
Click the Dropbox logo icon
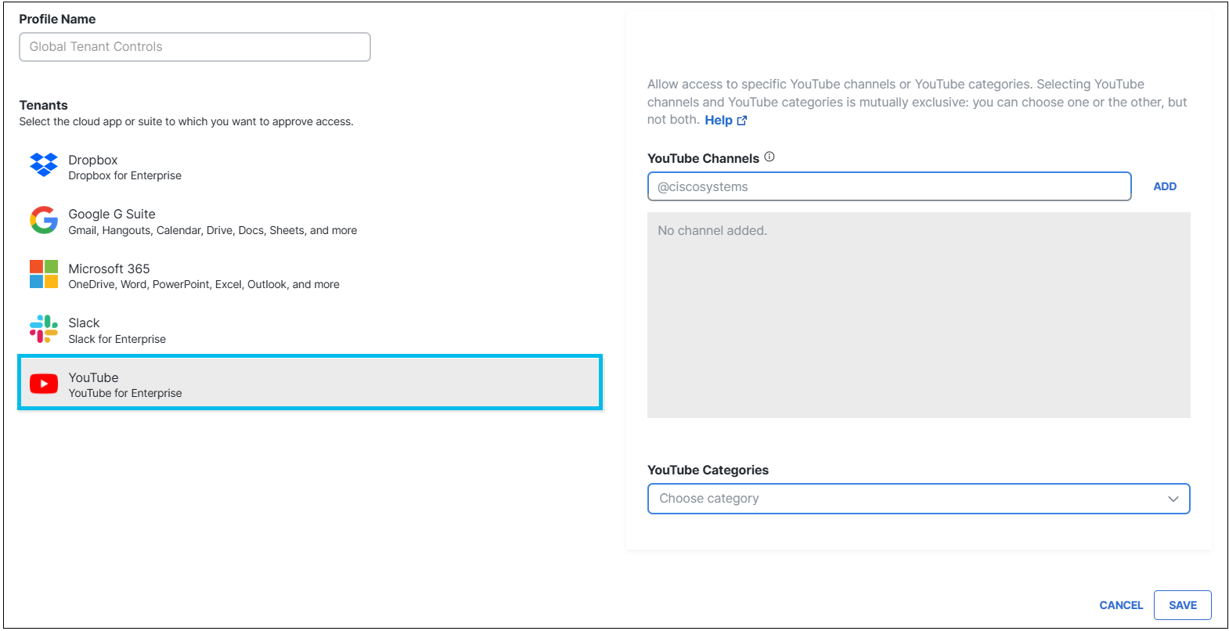click(44, 165)
